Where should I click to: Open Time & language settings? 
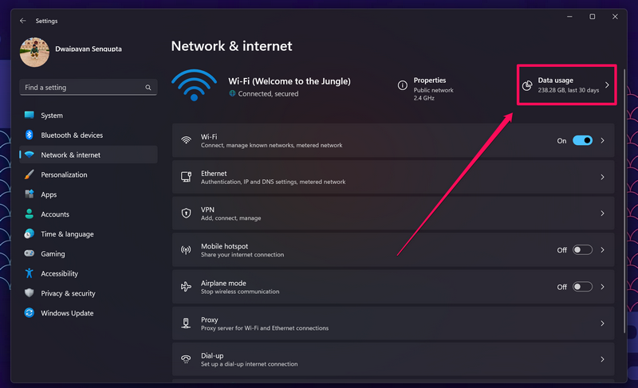(67, 234)
